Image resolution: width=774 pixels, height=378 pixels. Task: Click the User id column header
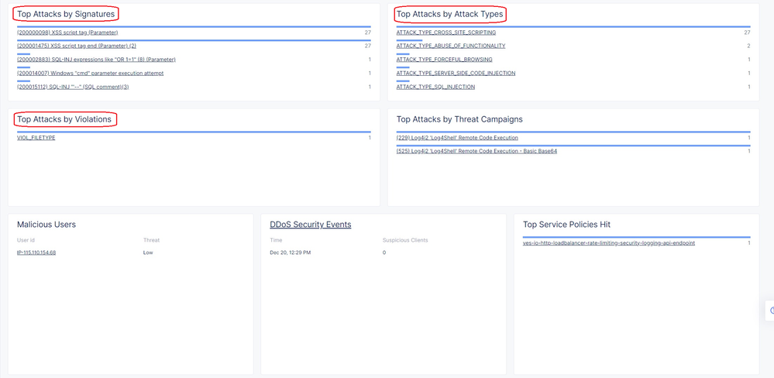(x=27, y=240)
